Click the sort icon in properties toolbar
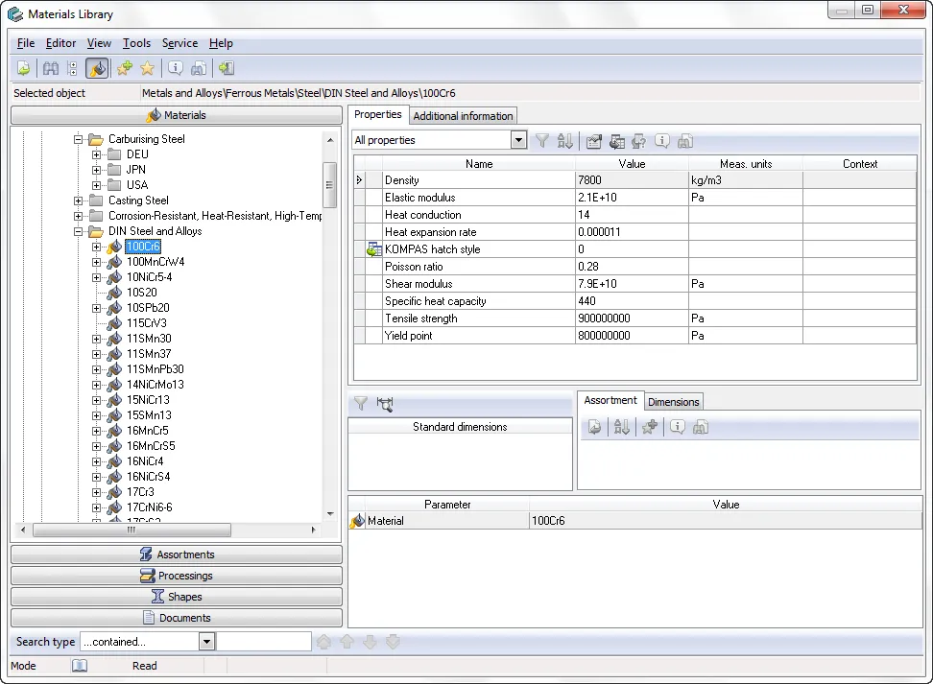The image size is (933, 684). [565, 141]
